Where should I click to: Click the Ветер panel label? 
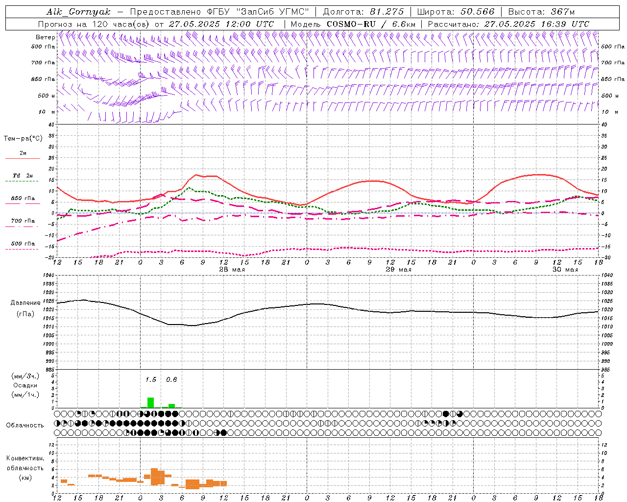(45, 37)
